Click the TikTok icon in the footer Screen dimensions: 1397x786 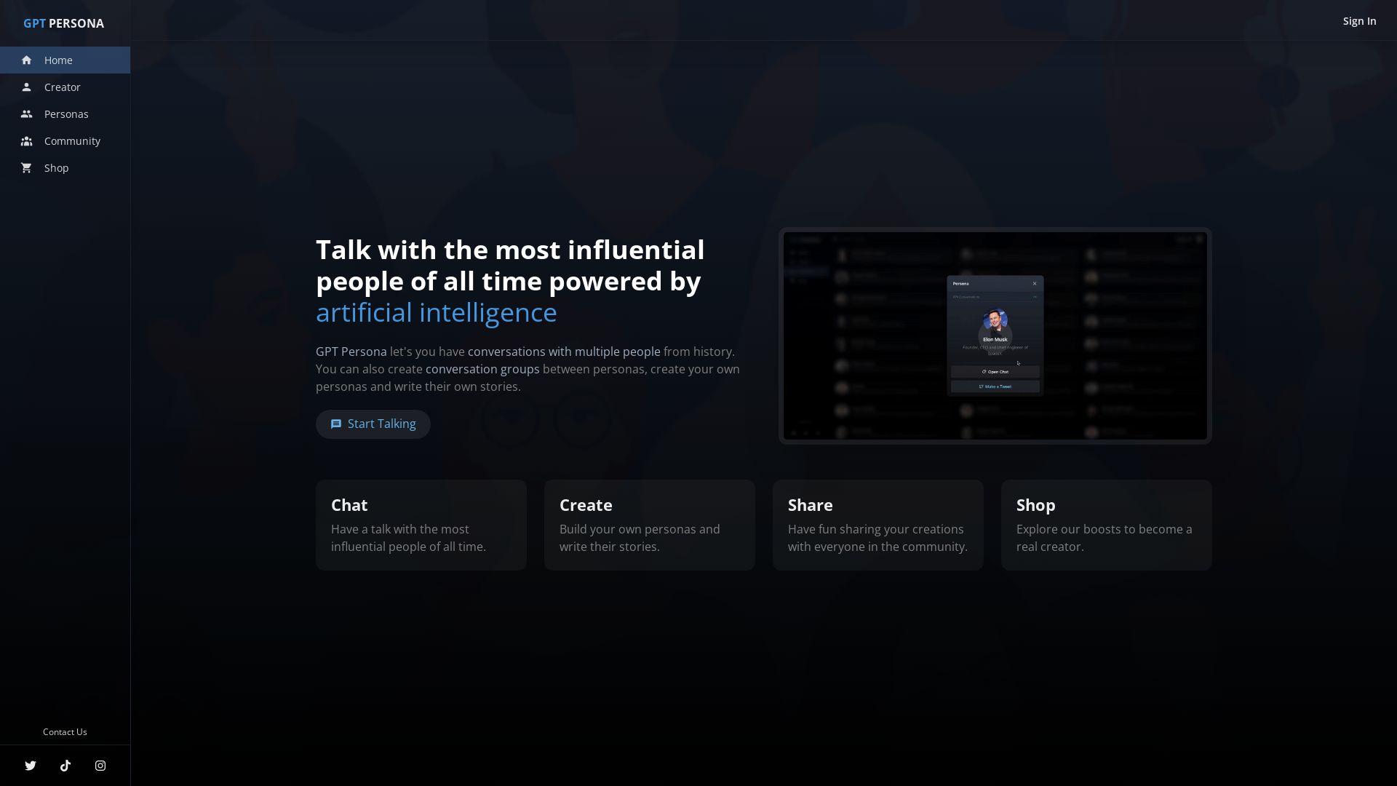click(x=65, y=765)
